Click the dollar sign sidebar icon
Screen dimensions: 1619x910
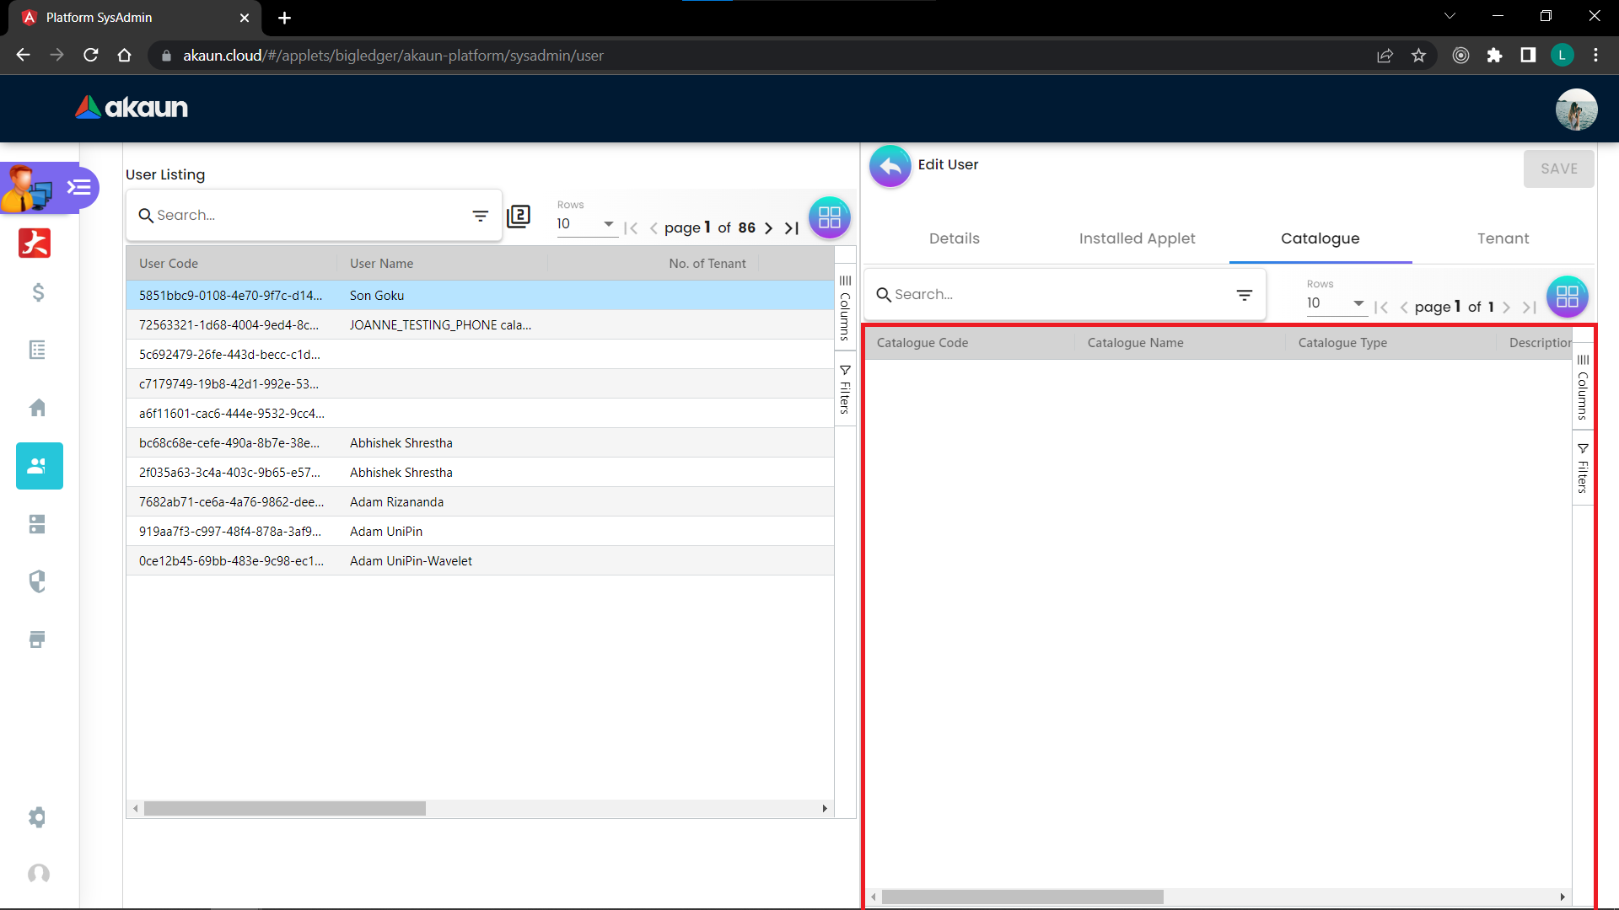pyautogui.click(x=38, y=292)
